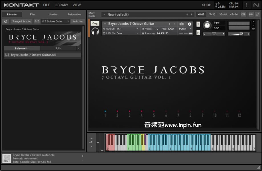
Task: Open the LIBRARY menu
Action: 61,5
